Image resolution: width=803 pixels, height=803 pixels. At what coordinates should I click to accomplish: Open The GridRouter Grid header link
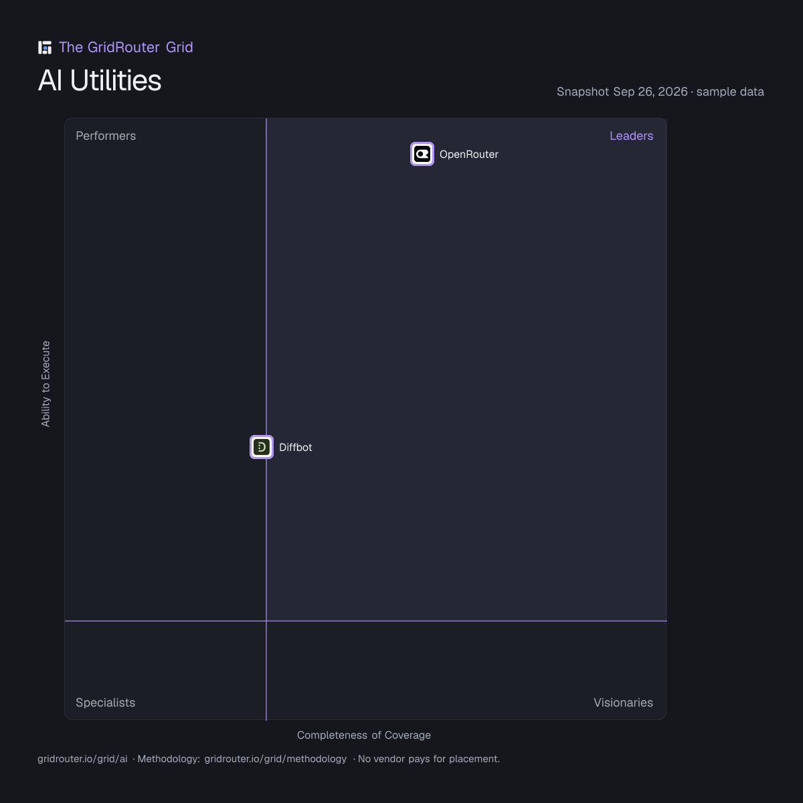pos(126,48)
